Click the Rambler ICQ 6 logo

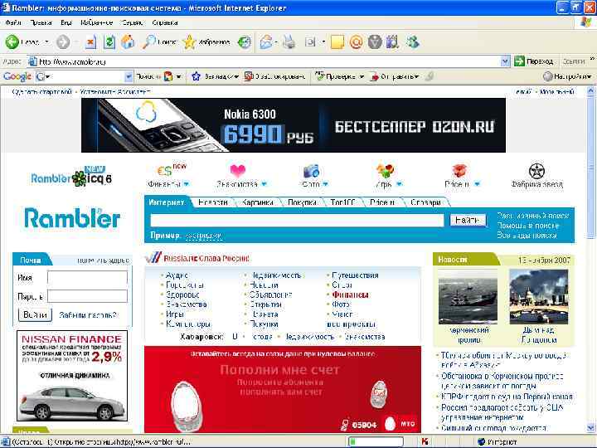point(71,176)
